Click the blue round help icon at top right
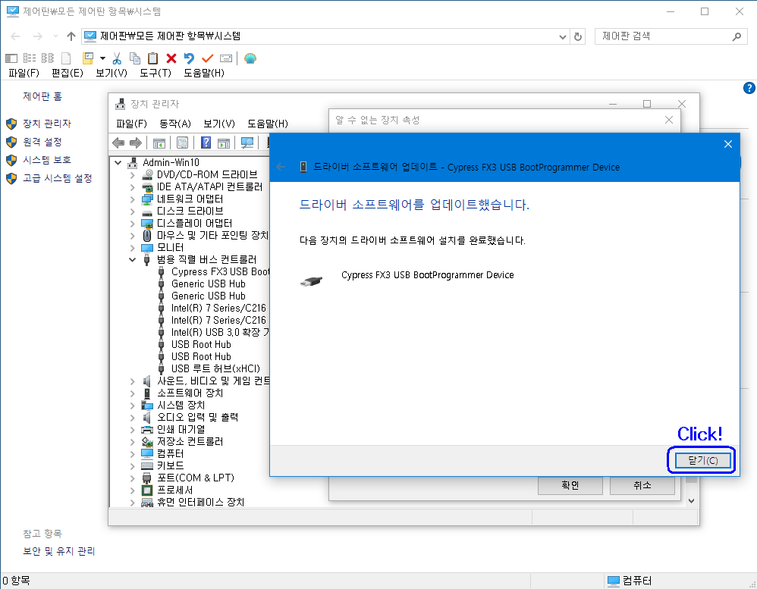The width and height of the screenshot is (757, 589). pos(749,88)
